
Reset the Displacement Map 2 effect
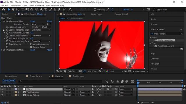[x=33, y=50]
